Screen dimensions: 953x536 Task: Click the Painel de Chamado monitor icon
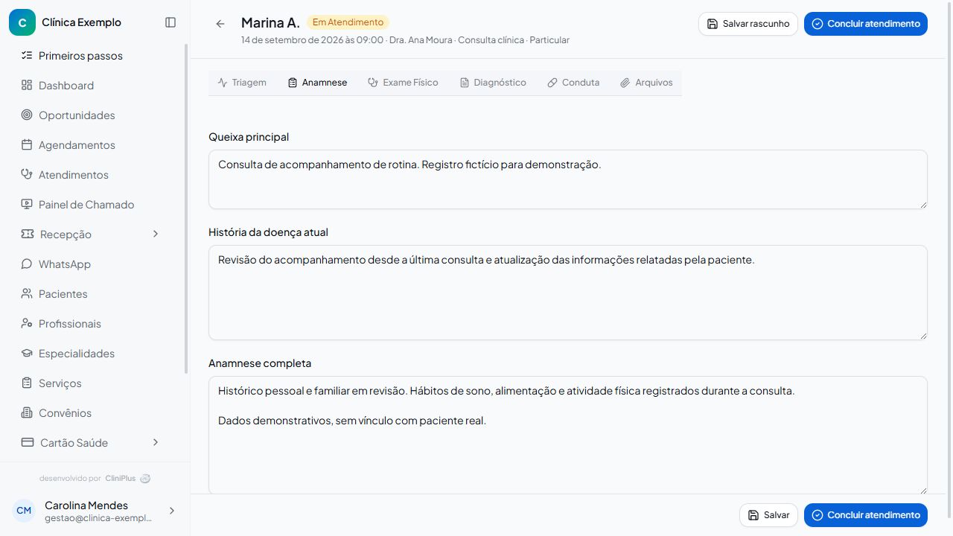[x=27, y=204]
